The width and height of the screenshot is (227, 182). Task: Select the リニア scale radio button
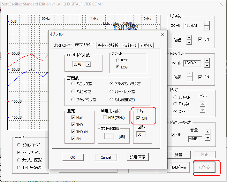117,60
